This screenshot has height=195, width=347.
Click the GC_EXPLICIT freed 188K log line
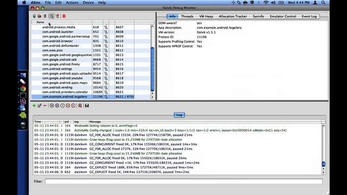point(177,167)
